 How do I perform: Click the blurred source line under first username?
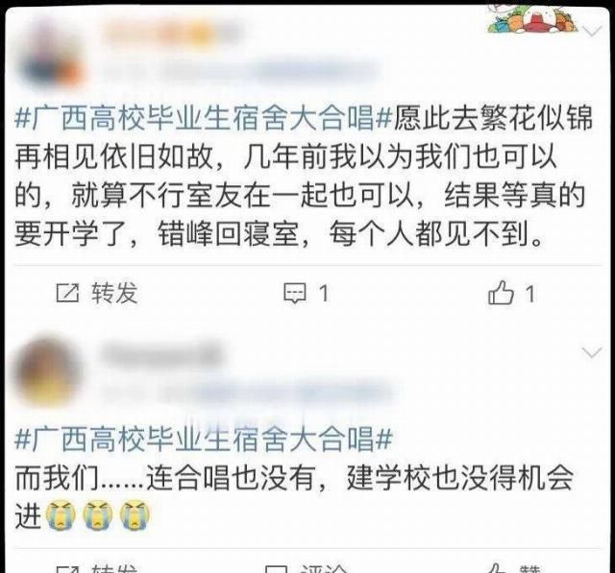click(x=243, y=71)
